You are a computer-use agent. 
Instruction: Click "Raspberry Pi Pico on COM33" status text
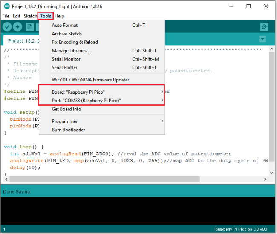[241, 229]
